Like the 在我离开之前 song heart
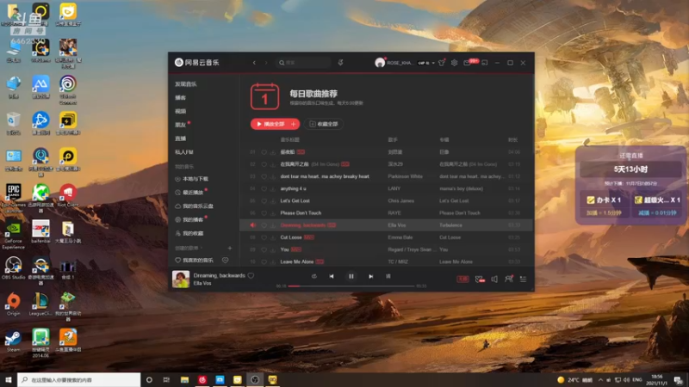 264,164
